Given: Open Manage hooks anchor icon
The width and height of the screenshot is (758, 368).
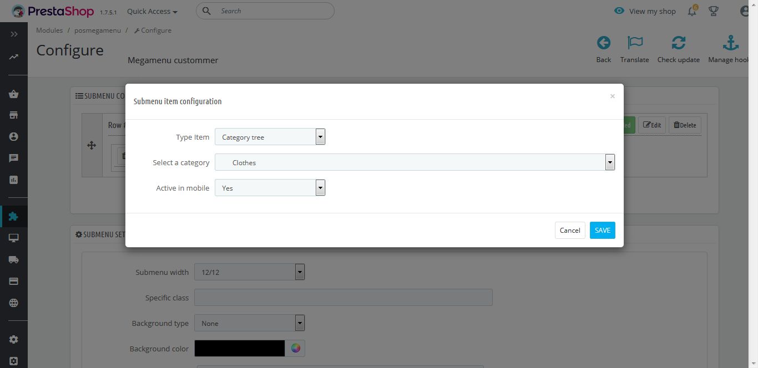Looking at the screenshot, I should (730, 43).
